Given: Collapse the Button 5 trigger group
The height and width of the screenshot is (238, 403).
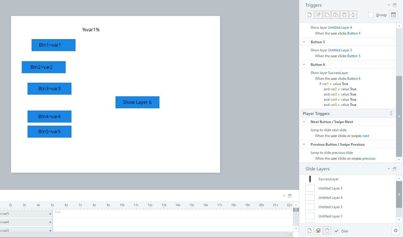Looking at the screenshot, I should click(304, 42).
